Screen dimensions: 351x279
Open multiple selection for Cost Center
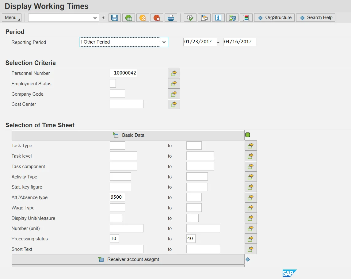174,104
